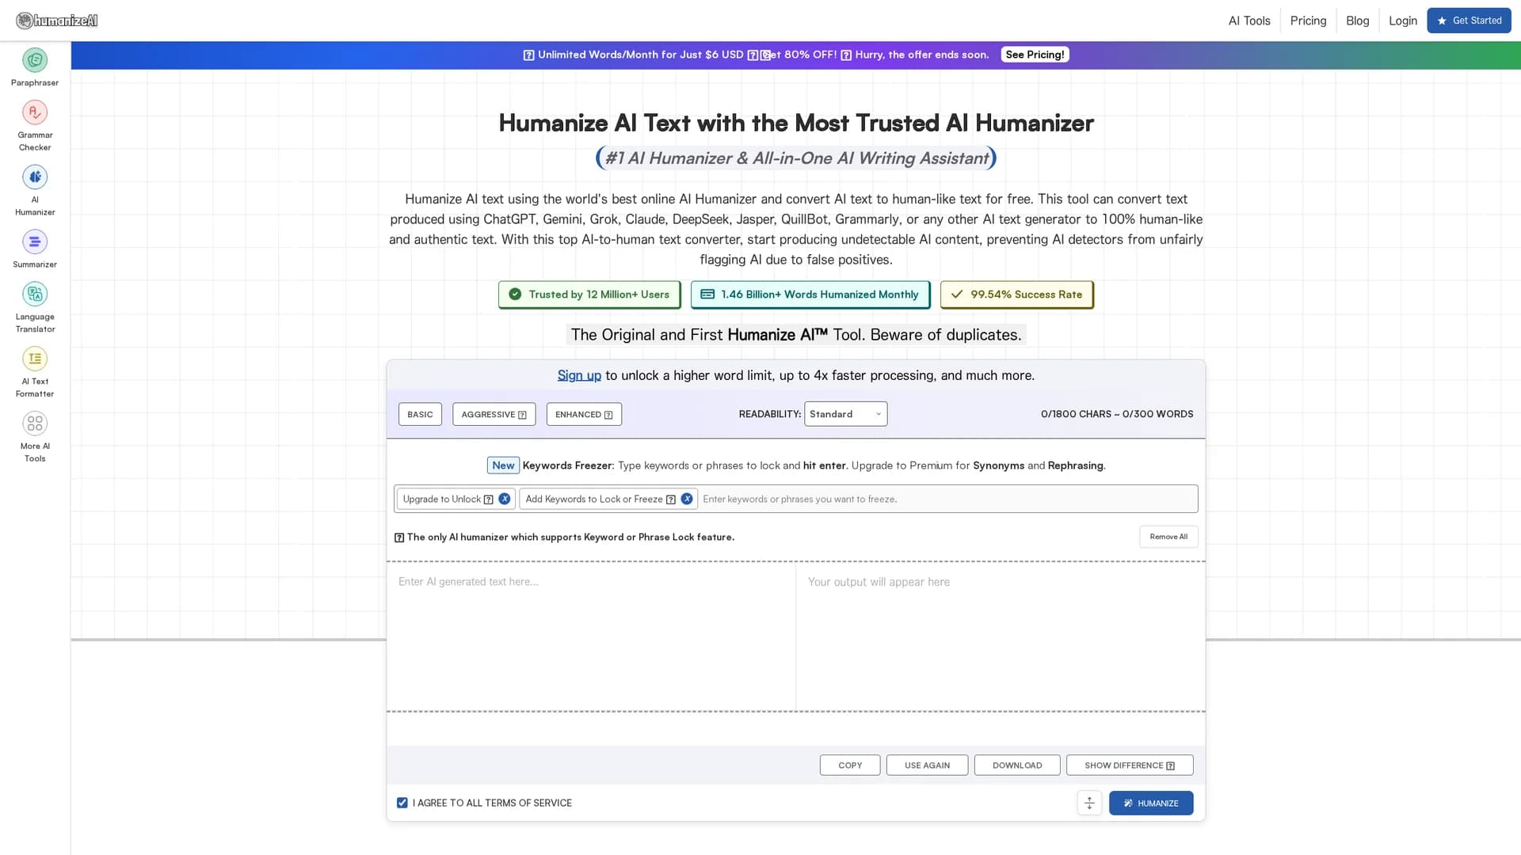Open the AI Tools menu
Screen dimensions: 1521x855
[1249, 21]
